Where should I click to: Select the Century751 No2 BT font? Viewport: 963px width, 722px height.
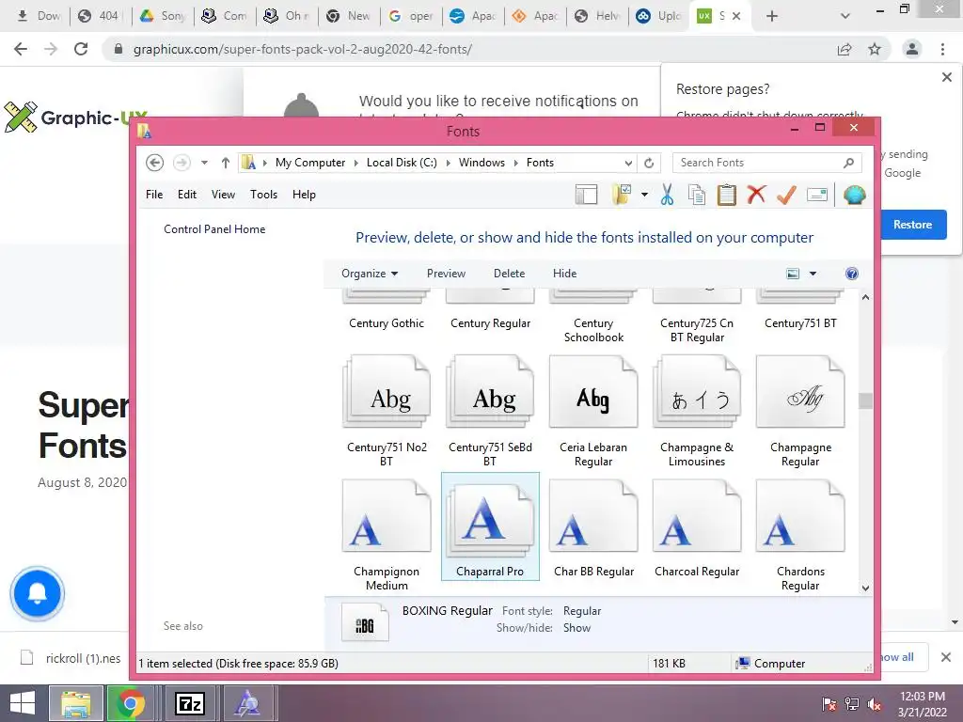pos(387,410)
